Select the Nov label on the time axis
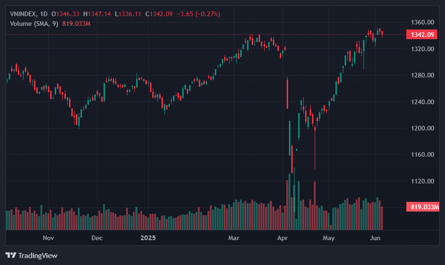This screenshot has height=265, width=445. click(x=48, y=238)
